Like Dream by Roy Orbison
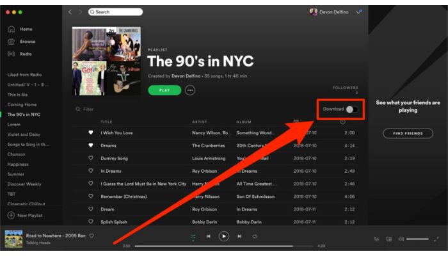The width and height of the screenshot is (448, 256). [x=91, y=209]
